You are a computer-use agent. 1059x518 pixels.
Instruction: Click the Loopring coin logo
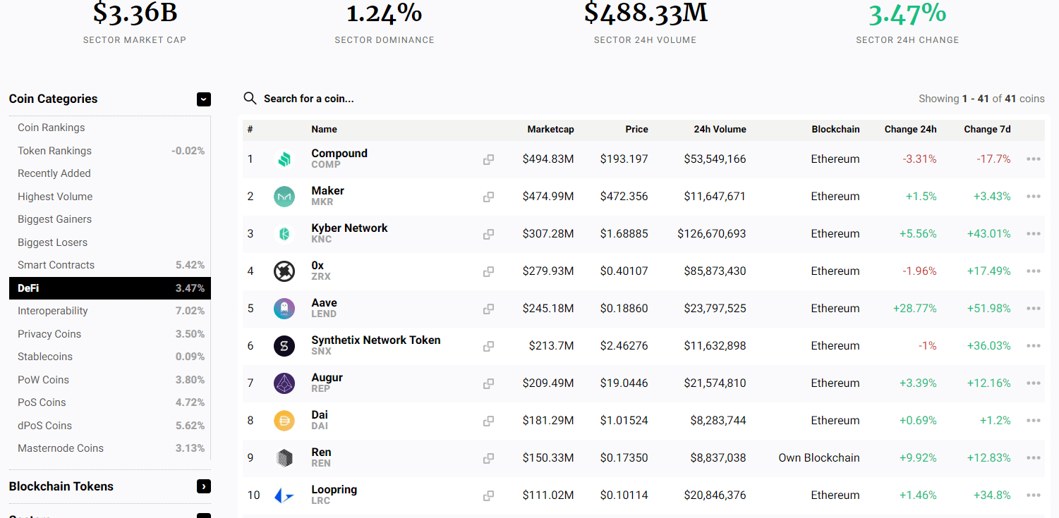284,495
